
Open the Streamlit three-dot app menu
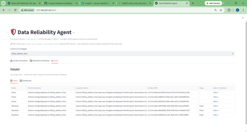point(243,18)
